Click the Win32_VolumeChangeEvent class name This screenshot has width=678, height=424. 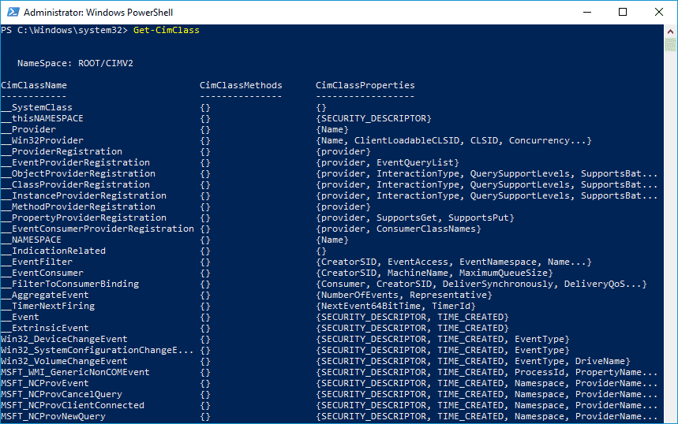tap(64, 361)
